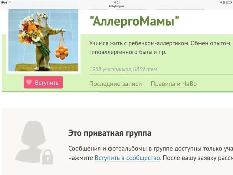Tap the 14 % battery percentage text
Screen dimensions: 233x175
coord(222,2)
